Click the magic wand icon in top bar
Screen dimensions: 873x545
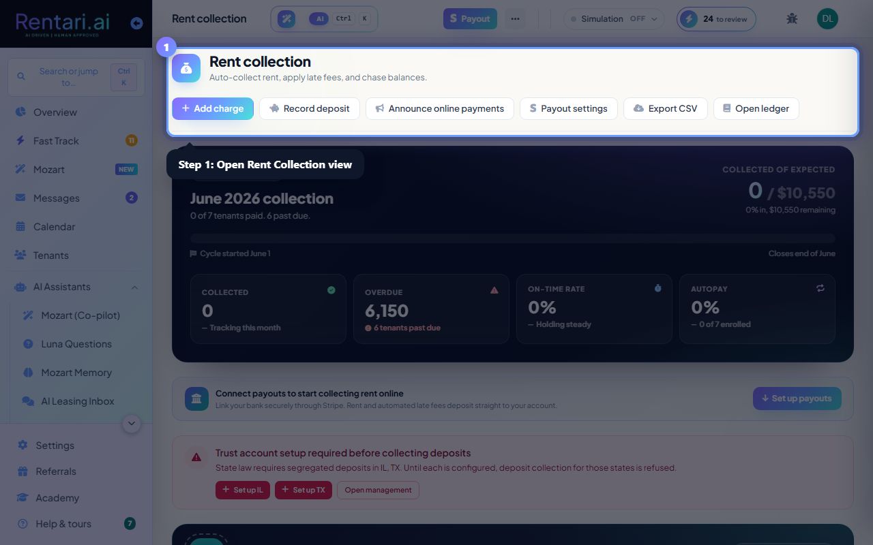pyautogui.click(x=286, y=19)
